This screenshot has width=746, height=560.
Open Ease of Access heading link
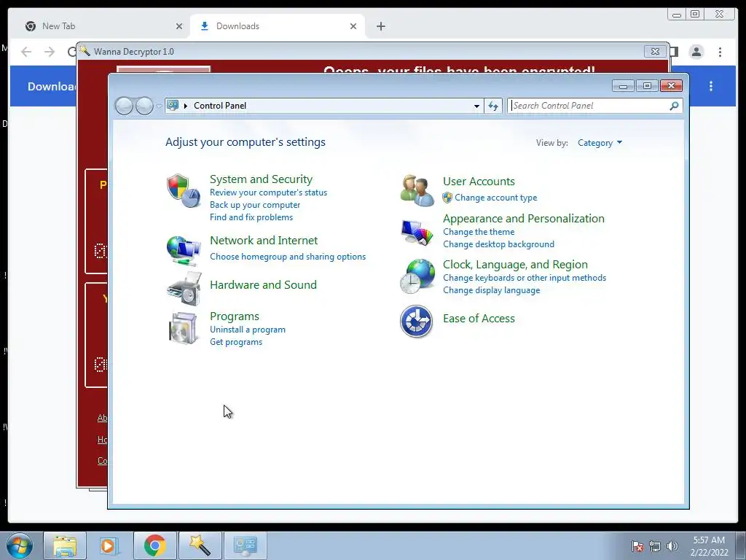click(479, 319)
